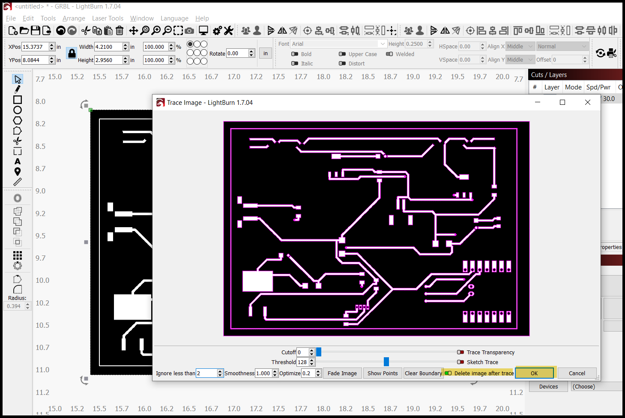625x418 pixels.
Task: Click the Copy icon in toolbar
Action: [x=97, y=30]
